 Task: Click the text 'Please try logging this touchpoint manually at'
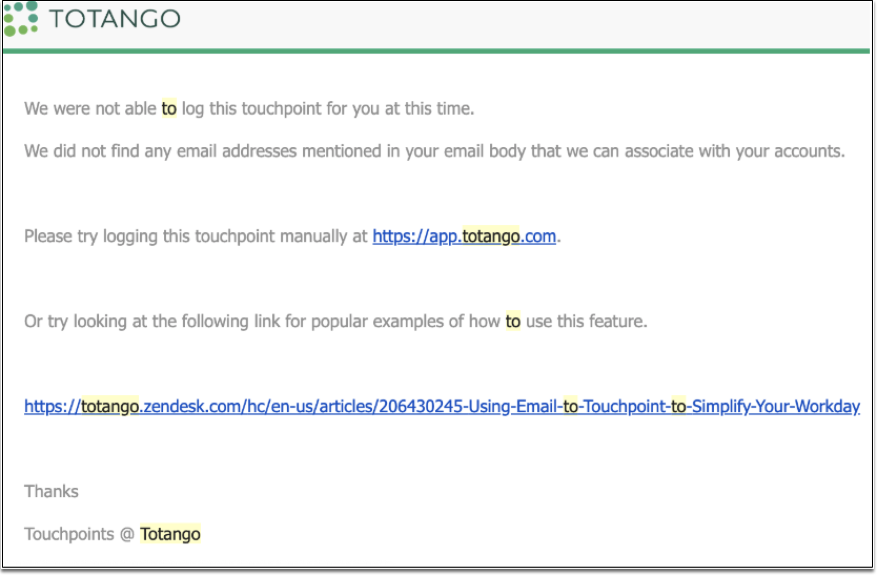point(196,237)
